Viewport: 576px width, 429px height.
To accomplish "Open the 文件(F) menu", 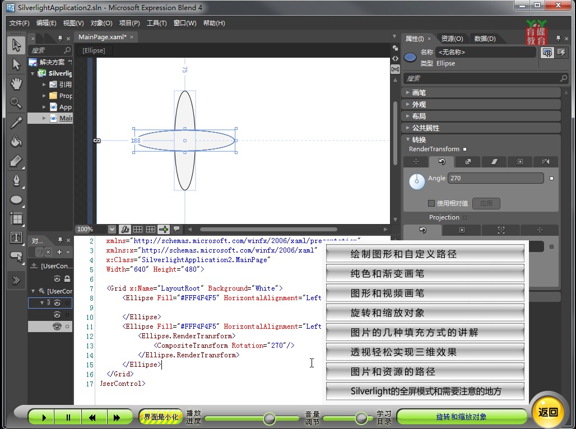I will [19, 23].
